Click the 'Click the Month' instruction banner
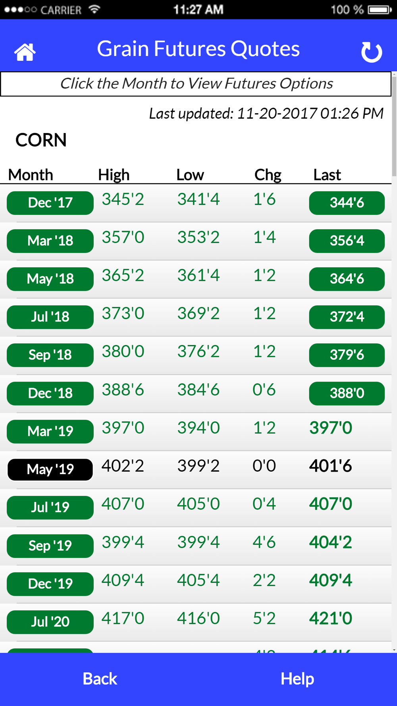The height and width of the screenshot is (706, 397). (x=196, y=84)
